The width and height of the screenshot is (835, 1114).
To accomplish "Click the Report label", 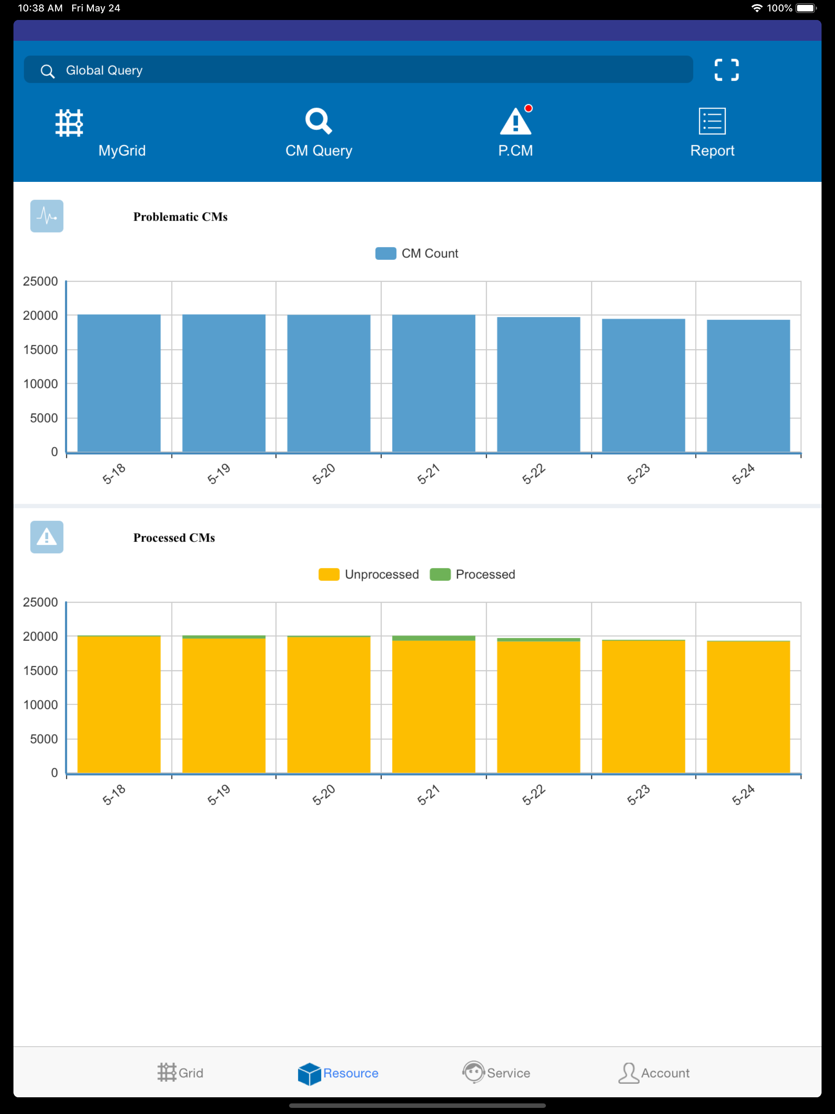I will (x=712, y=150).
